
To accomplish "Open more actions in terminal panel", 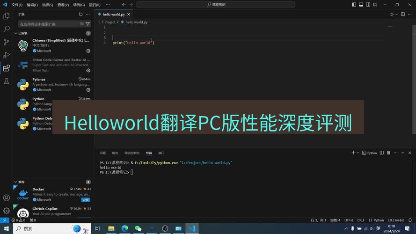I will click(x=395, y=153).
